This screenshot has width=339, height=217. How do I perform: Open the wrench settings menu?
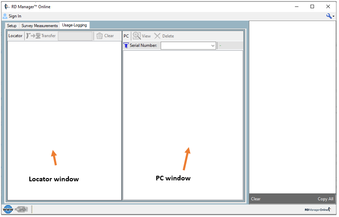(330, 16)
